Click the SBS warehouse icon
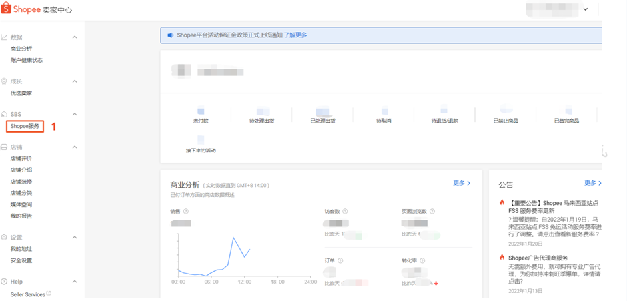The height and width of the screenshot is (301, 627). 4,114
